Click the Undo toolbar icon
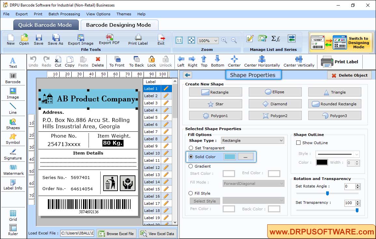Image resolution: width=376 pixels, height=239 pixels. [x=33, y=62]
